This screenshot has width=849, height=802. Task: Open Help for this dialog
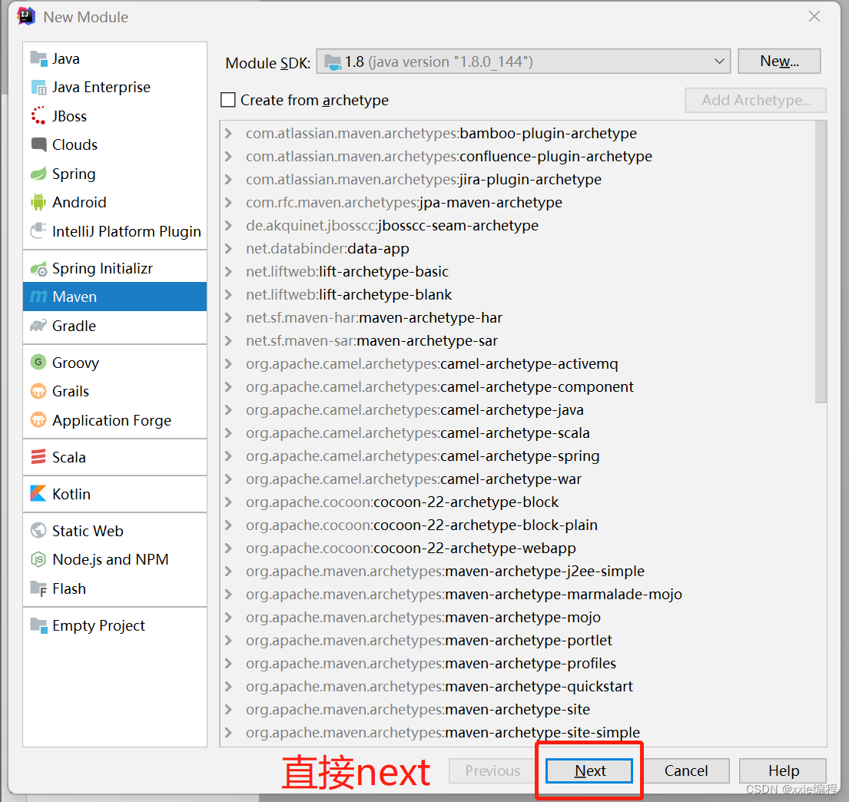pos(783,770)
